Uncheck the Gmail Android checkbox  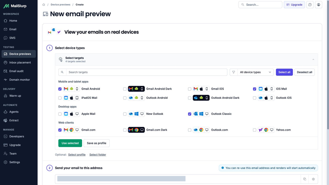pyautogui.click(x=60, y=89)
